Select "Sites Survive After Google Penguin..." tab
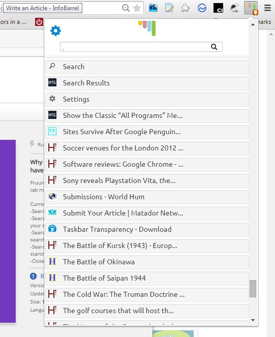Viewport: 275px width, 337px height. 147,132
